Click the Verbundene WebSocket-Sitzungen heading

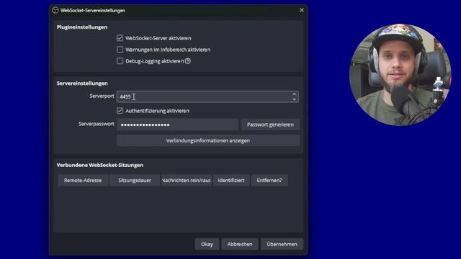pyautogui.click(x=100, y=165)
